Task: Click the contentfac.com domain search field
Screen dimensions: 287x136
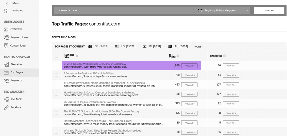Action: tap(123, 11)
